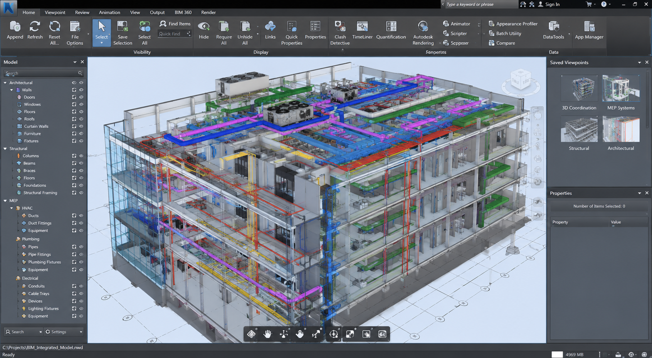Click the Quick Find input box
The height and width of the screenshot is (358, 652).
tap(175, 34)
